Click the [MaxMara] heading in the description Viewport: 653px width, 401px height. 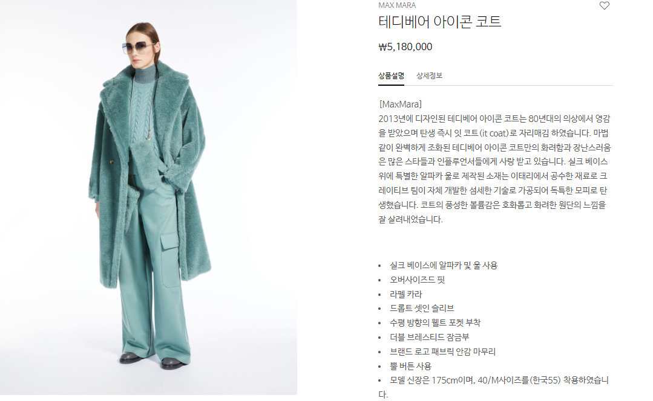[x=400, y=104]
